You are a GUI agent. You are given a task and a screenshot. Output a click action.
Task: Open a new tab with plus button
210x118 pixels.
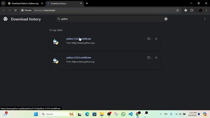(87, 3)
